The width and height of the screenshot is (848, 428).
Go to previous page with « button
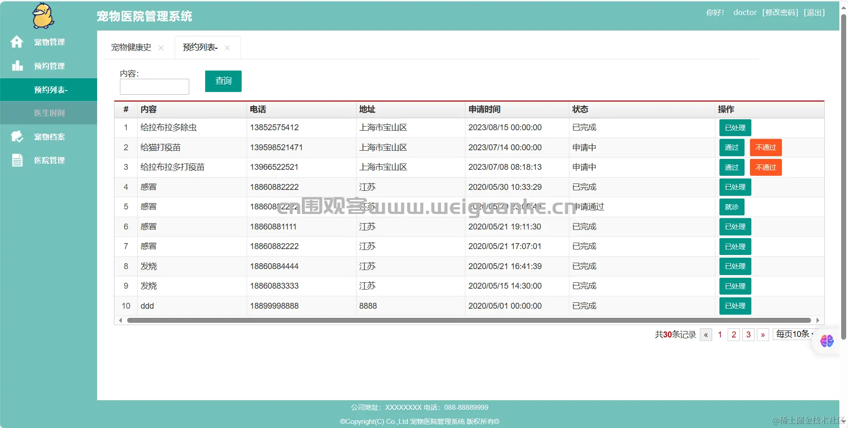706,335
